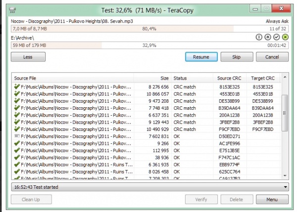Select source CRC value D50ED271
Image resolution: width=297 pixels, height=212 pixels.
[x=230, y=136]
